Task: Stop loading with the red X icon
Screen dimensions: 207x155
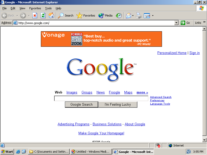Action: (35, 16)
